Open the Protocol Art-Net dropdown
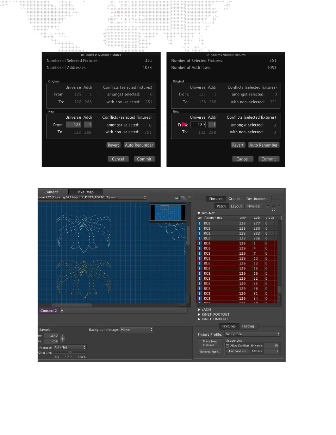The image size is (336, 435). tap(70, 347)
